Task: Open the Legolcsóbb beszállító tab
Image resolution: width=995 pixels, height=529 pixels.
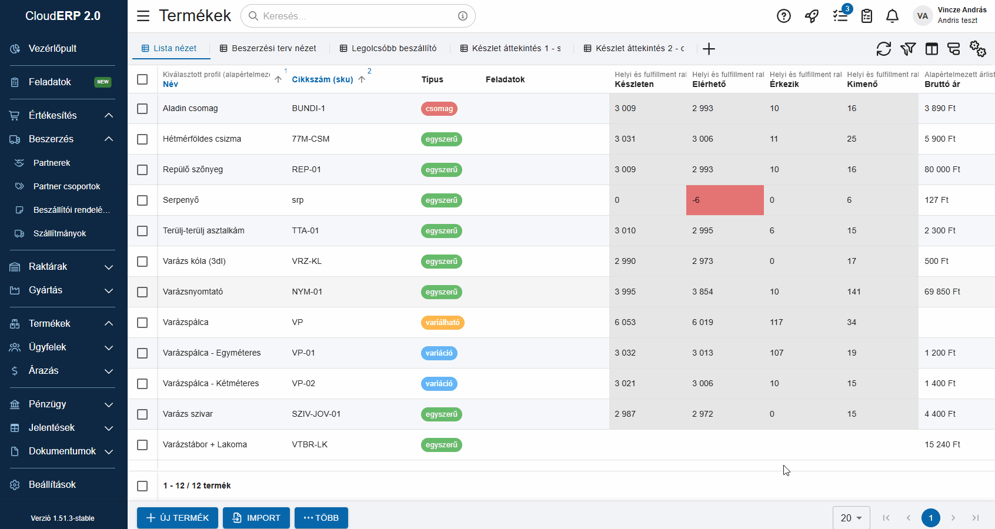Action: point(388,48)
